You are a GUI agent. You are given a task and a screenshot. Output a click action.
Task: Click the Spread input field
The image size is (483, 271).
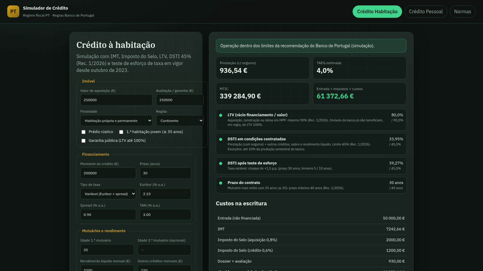(x=108, y=215)
